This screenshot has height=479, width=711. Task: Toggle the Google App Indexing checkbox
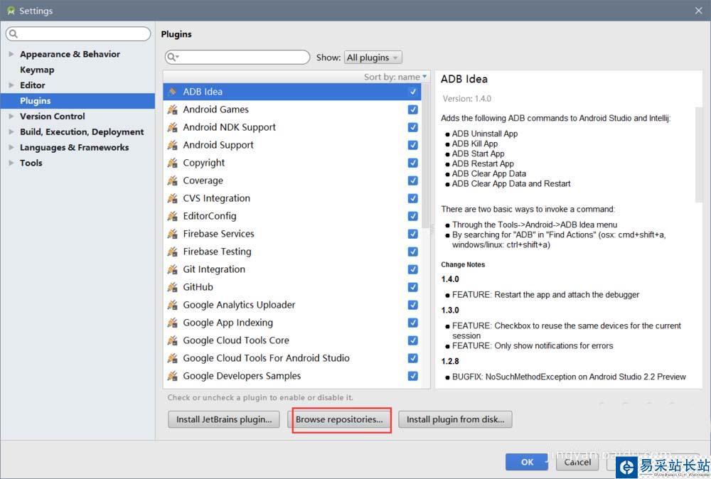tap(412, 323)
